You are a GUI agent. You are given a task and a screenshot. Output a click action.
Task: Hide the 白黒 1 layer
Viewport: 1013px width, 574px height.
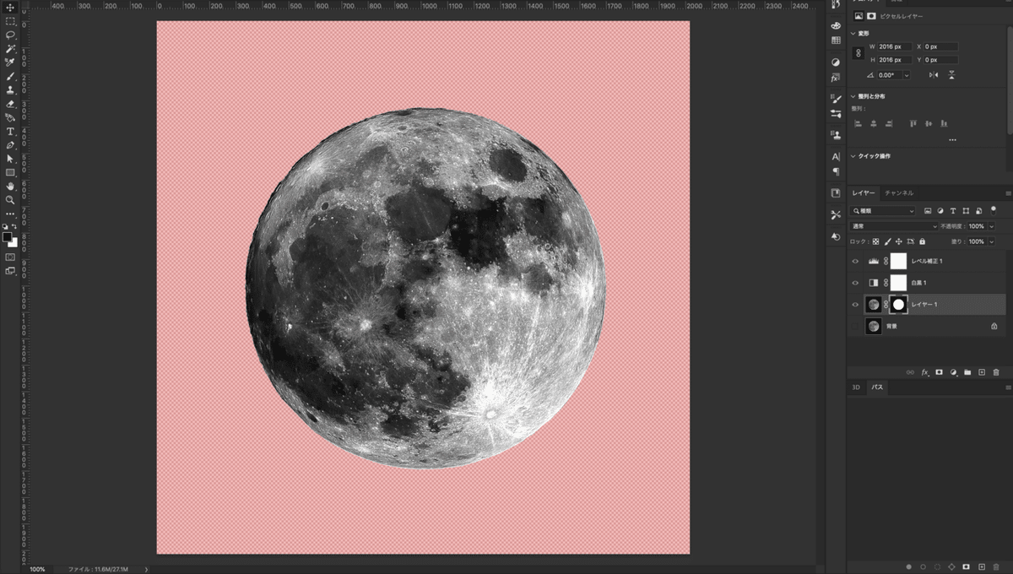click(855, 283)
